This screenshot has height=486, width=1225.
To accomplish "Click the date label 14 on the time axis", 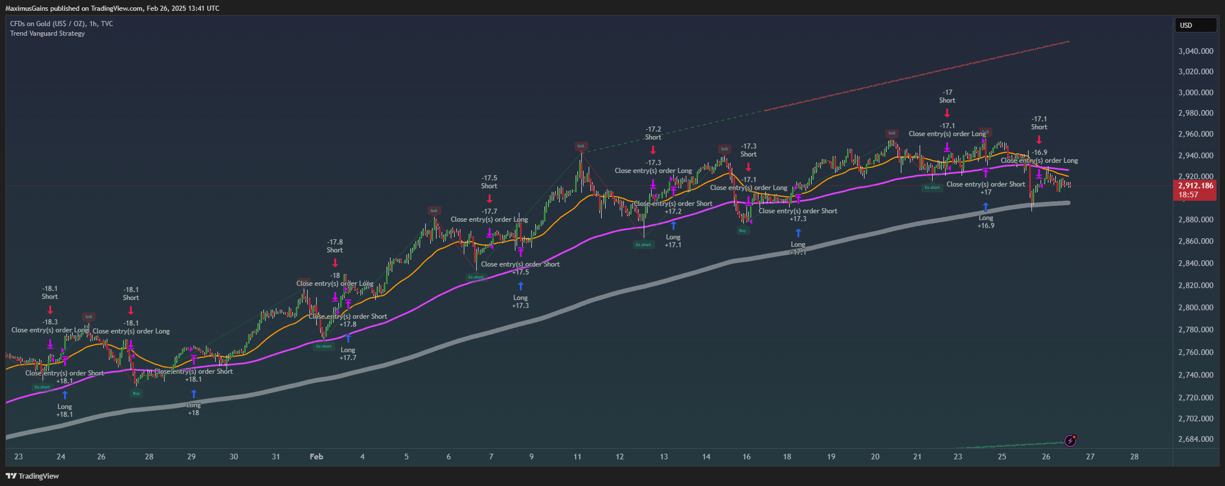I will (x=706, y=457).
